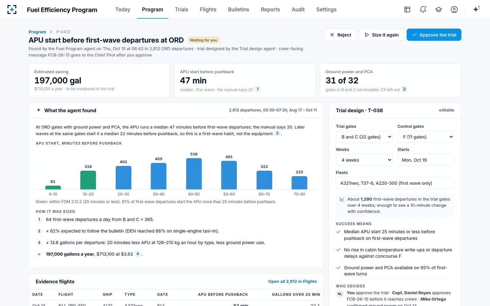Click footnote badge 1 on APU start card
Image resolution: width=490 pixels, height=306 pixels.
pos(258,89)
